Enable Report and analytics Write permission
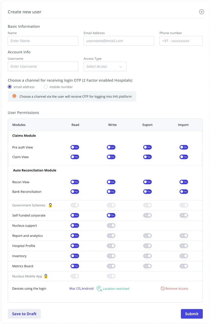Image resolution: width=210 pixels, height=324 pixels. coord(111,236)
